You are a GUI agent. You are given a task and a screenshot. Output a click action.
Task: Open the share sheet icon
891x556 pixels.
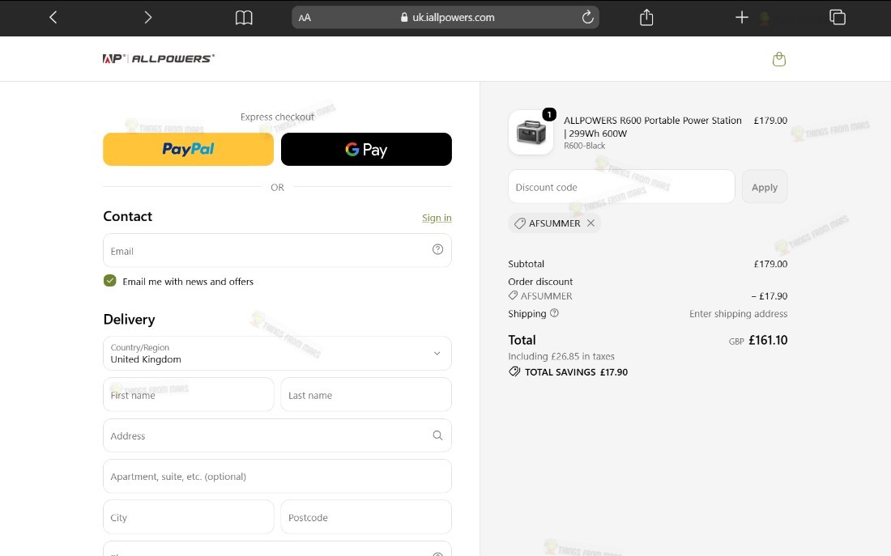pos(646,17)
